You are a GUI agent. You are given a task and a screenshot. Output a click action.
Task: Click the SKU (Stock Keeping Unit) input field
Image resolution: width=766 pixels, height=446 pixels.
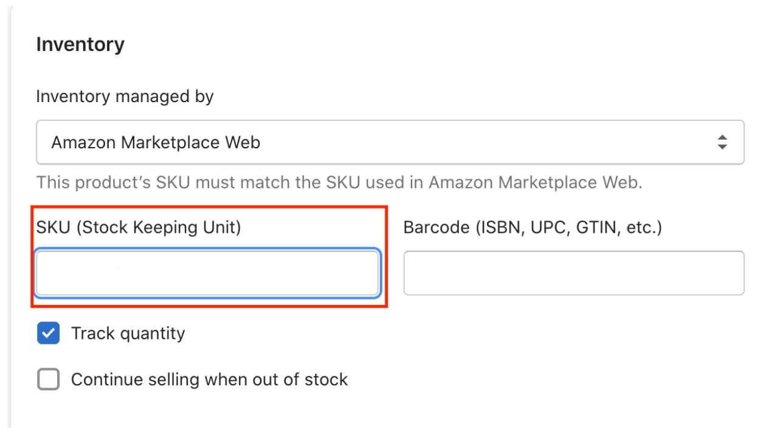[x=207, y=273]
